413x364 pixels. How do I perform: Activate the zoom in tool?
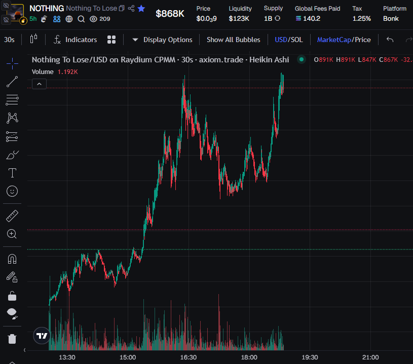coord(12,234)
